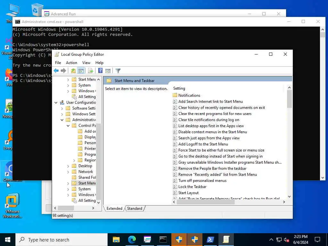This screenshot has width=328, height=246.
Task: Expand the Regional options tree node
Action: coord(74,160)
